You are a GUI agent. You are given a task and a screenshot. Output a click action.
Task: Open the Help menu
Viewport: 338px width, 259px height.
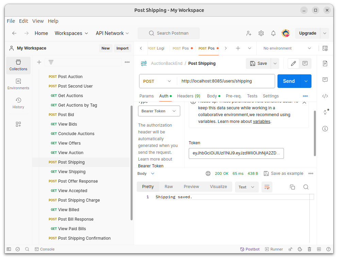(x=53, y=21)
